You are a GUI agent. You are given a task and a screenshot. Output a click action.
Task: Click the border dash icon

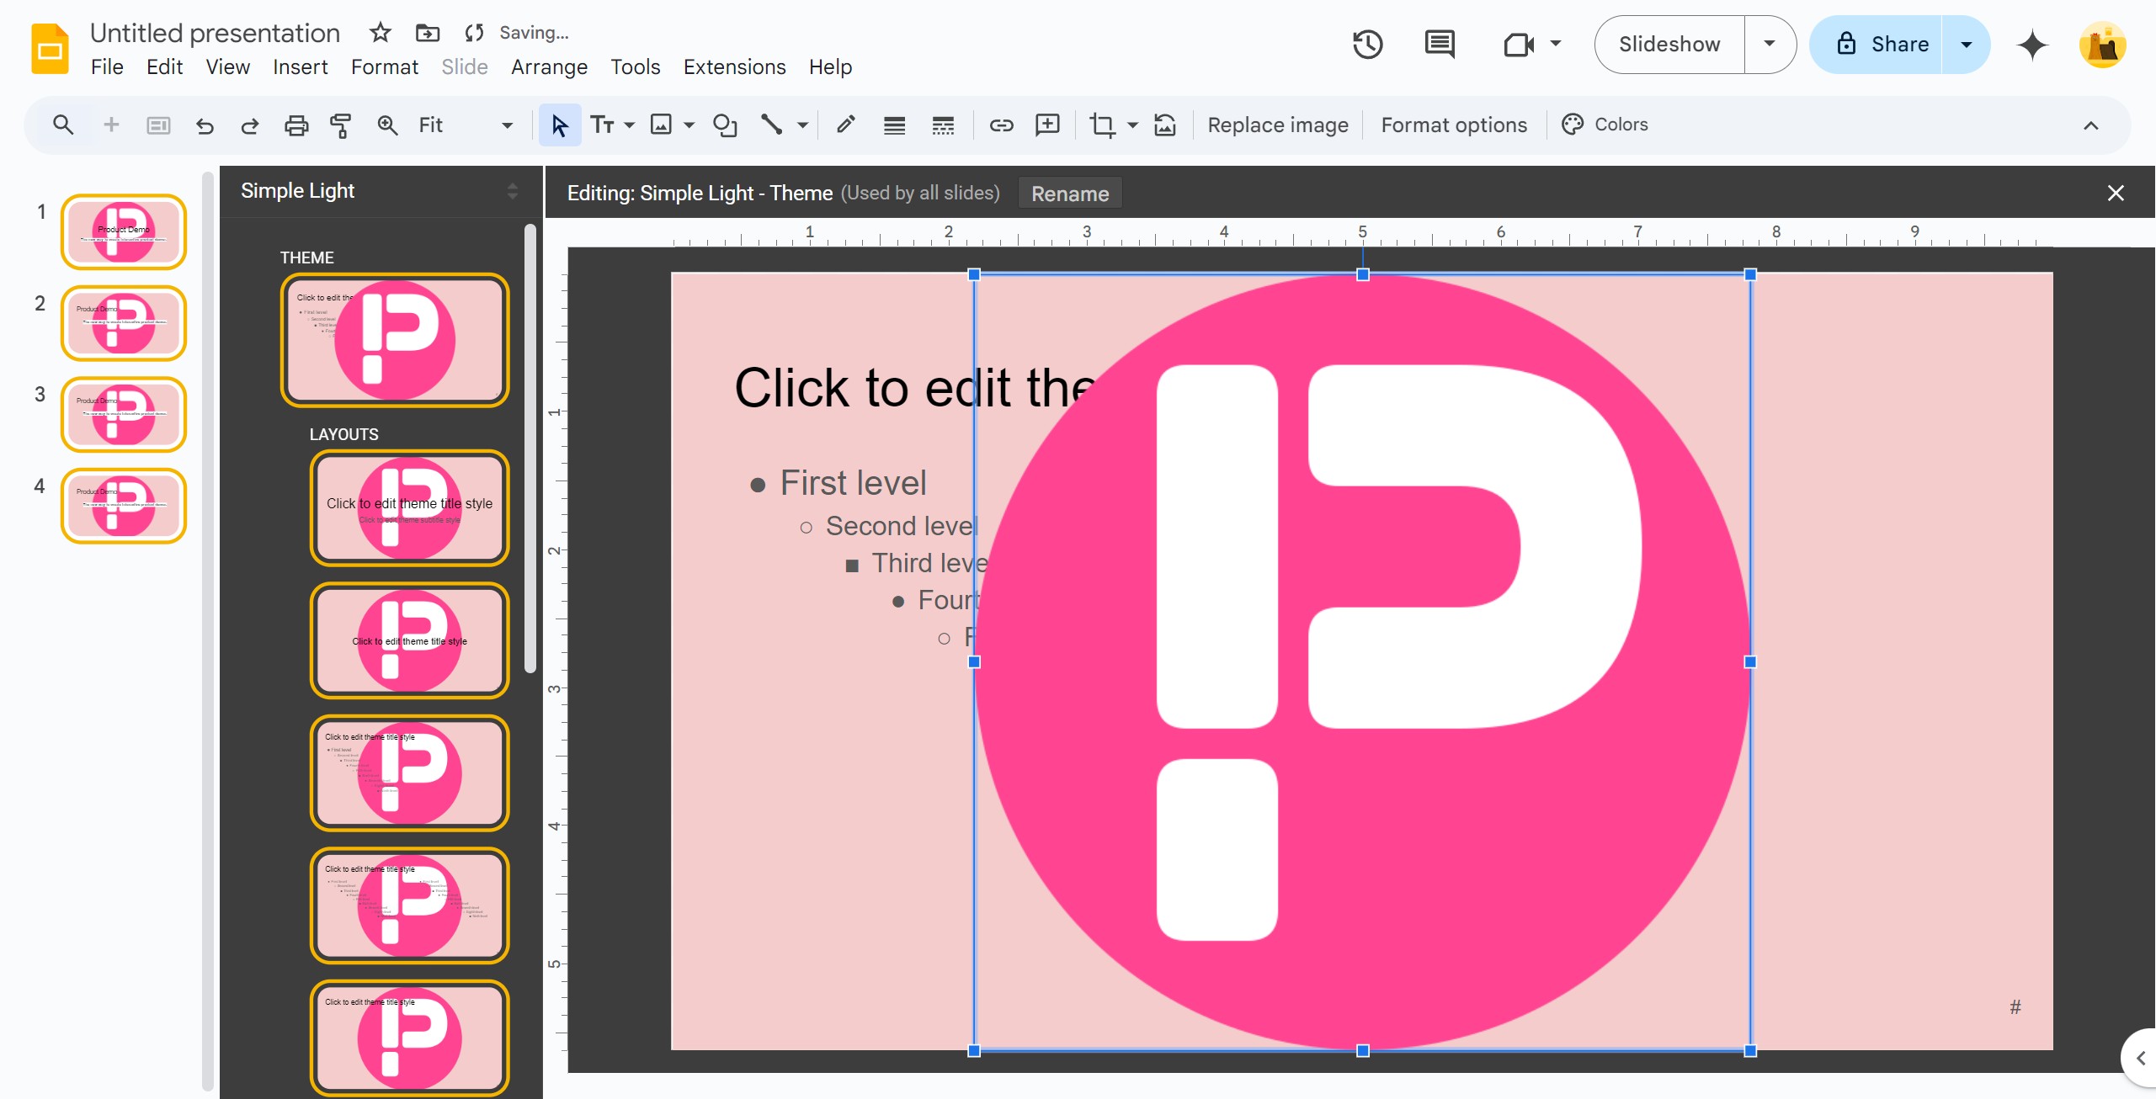(943, 125)
